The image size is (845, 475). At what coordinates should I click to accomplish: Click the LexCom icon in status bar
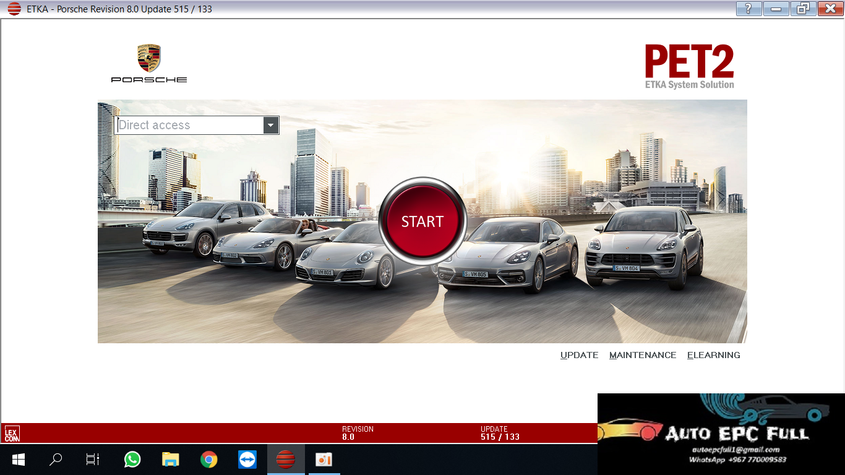point(12,433)
